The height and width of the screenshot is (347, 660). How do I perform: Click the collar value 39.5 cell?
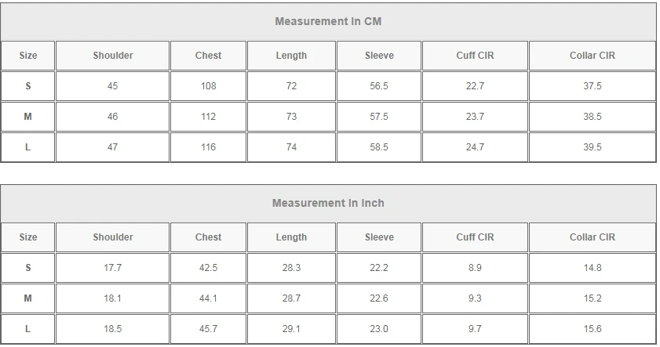(592, 147)
